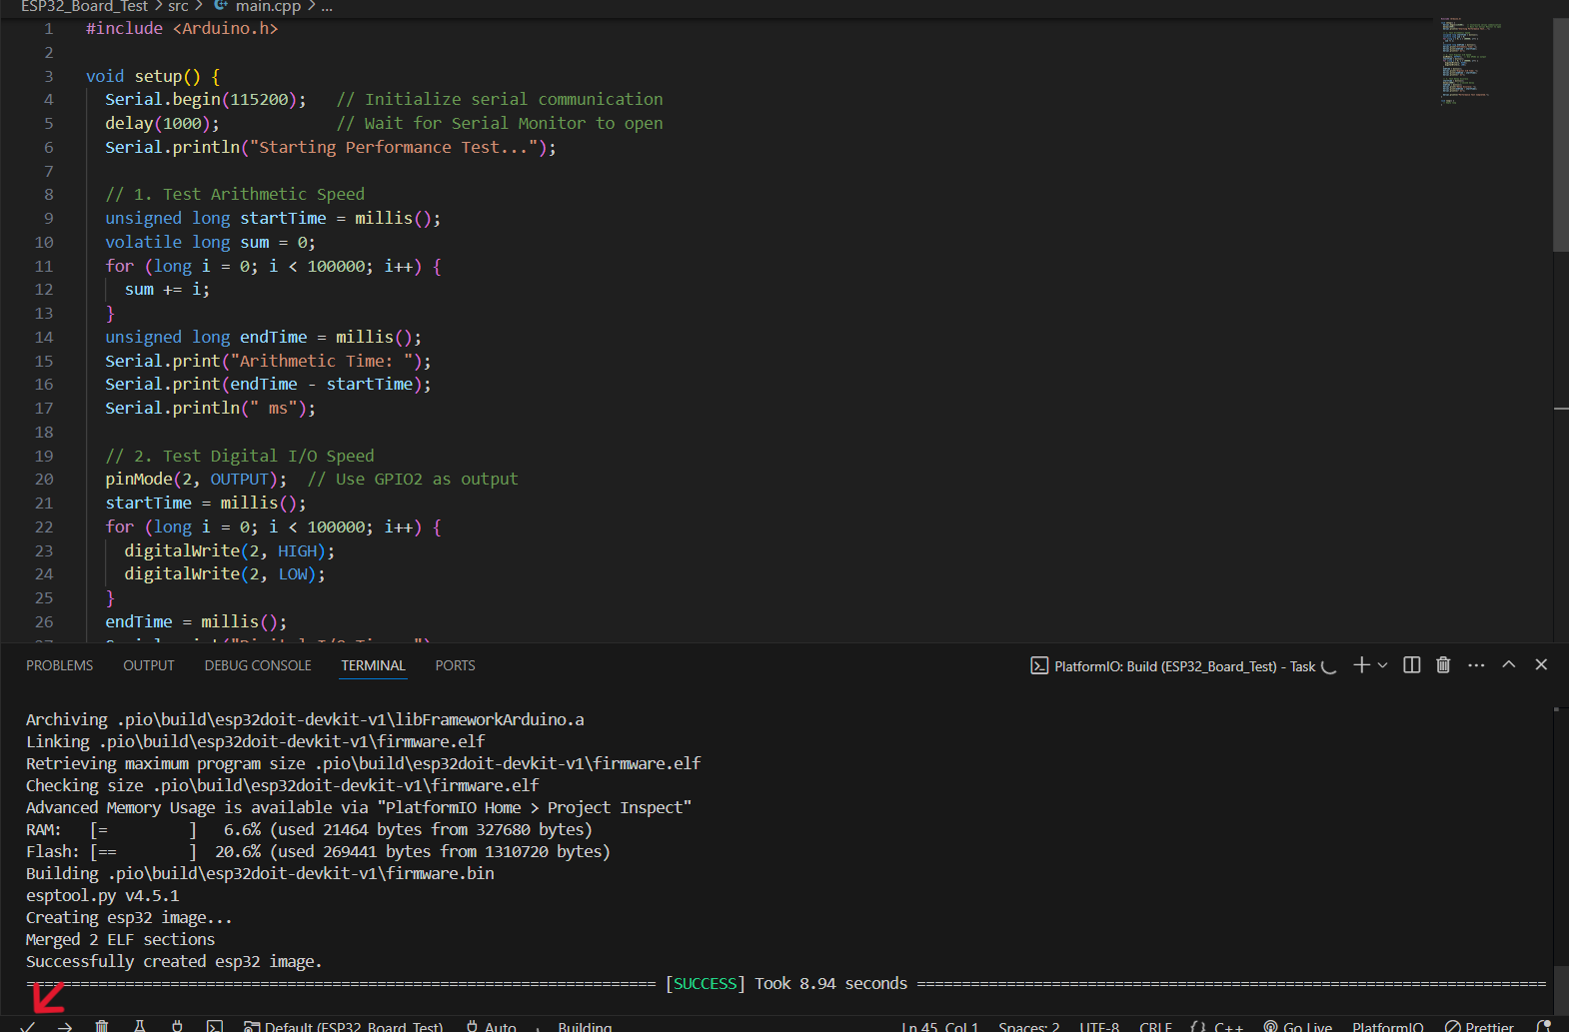Click the Prettier formatter status item
The width and height of the screenshot is (1569, 1032).
[1479, 1026]
